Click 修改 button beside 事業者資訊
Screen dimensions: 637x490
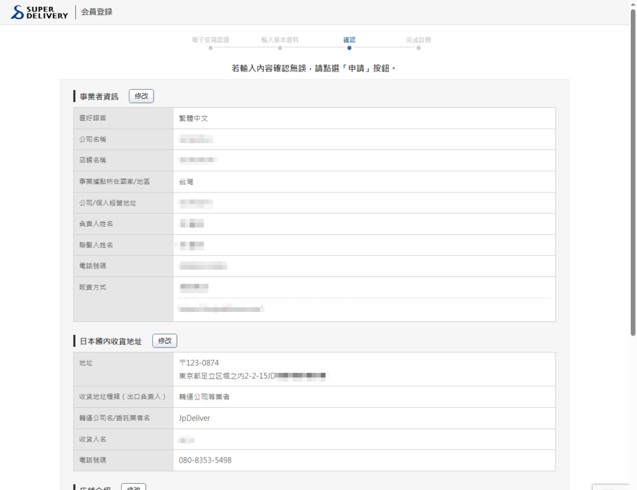tap(141, 97)
